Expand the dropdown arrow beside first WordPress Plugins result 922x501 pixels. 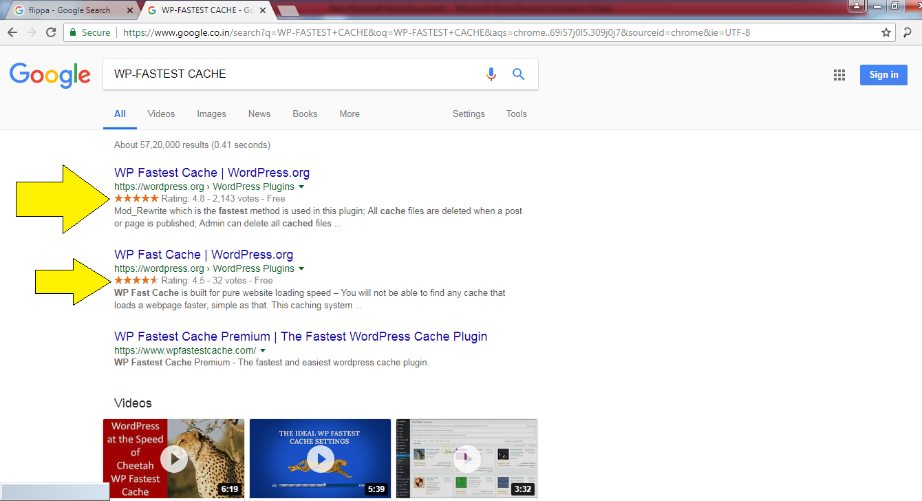[301, 187]
